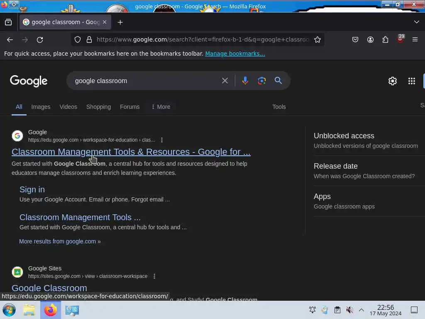The image size is (425, 319).
Task: Bookmark this page with the star
Action: (x=318, y=39)
